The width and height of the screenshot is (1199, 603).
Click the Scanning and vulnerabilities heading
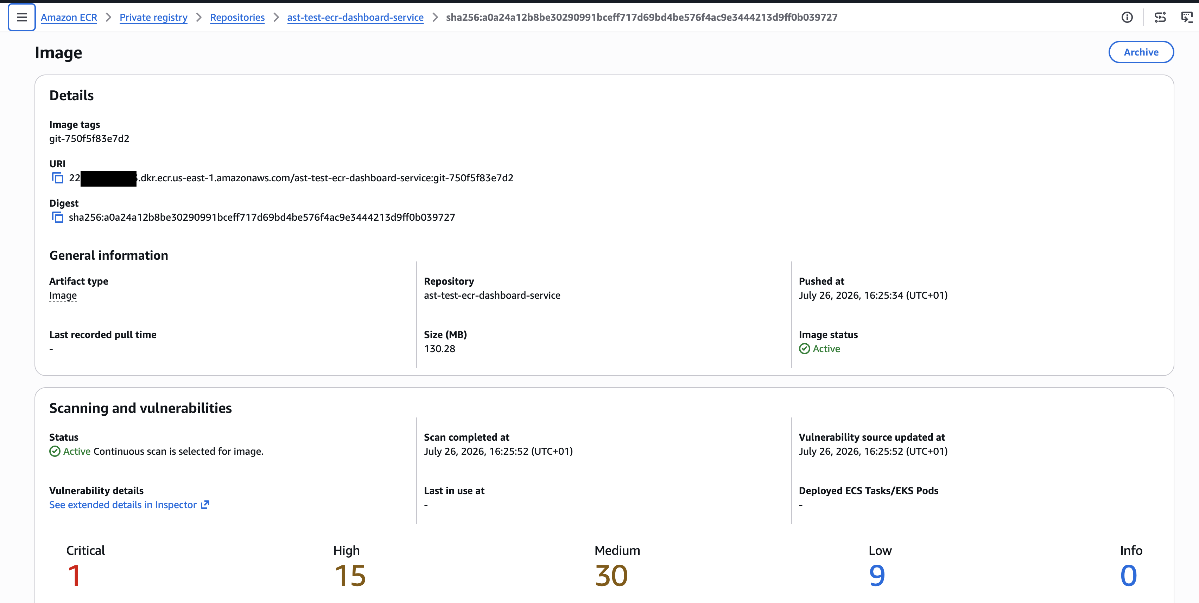pyautogui.click(x=141, y=408)
